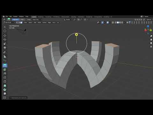Viewport: 153px width, 115px height.
Task: Open the Options dropdown
Action: pyautogui.click(x=149, y=19)
